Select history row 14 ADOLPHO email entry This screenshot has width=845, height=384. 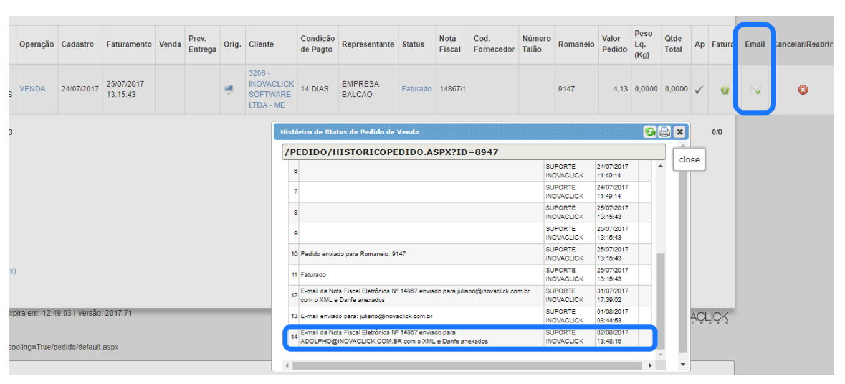point(421,337)
